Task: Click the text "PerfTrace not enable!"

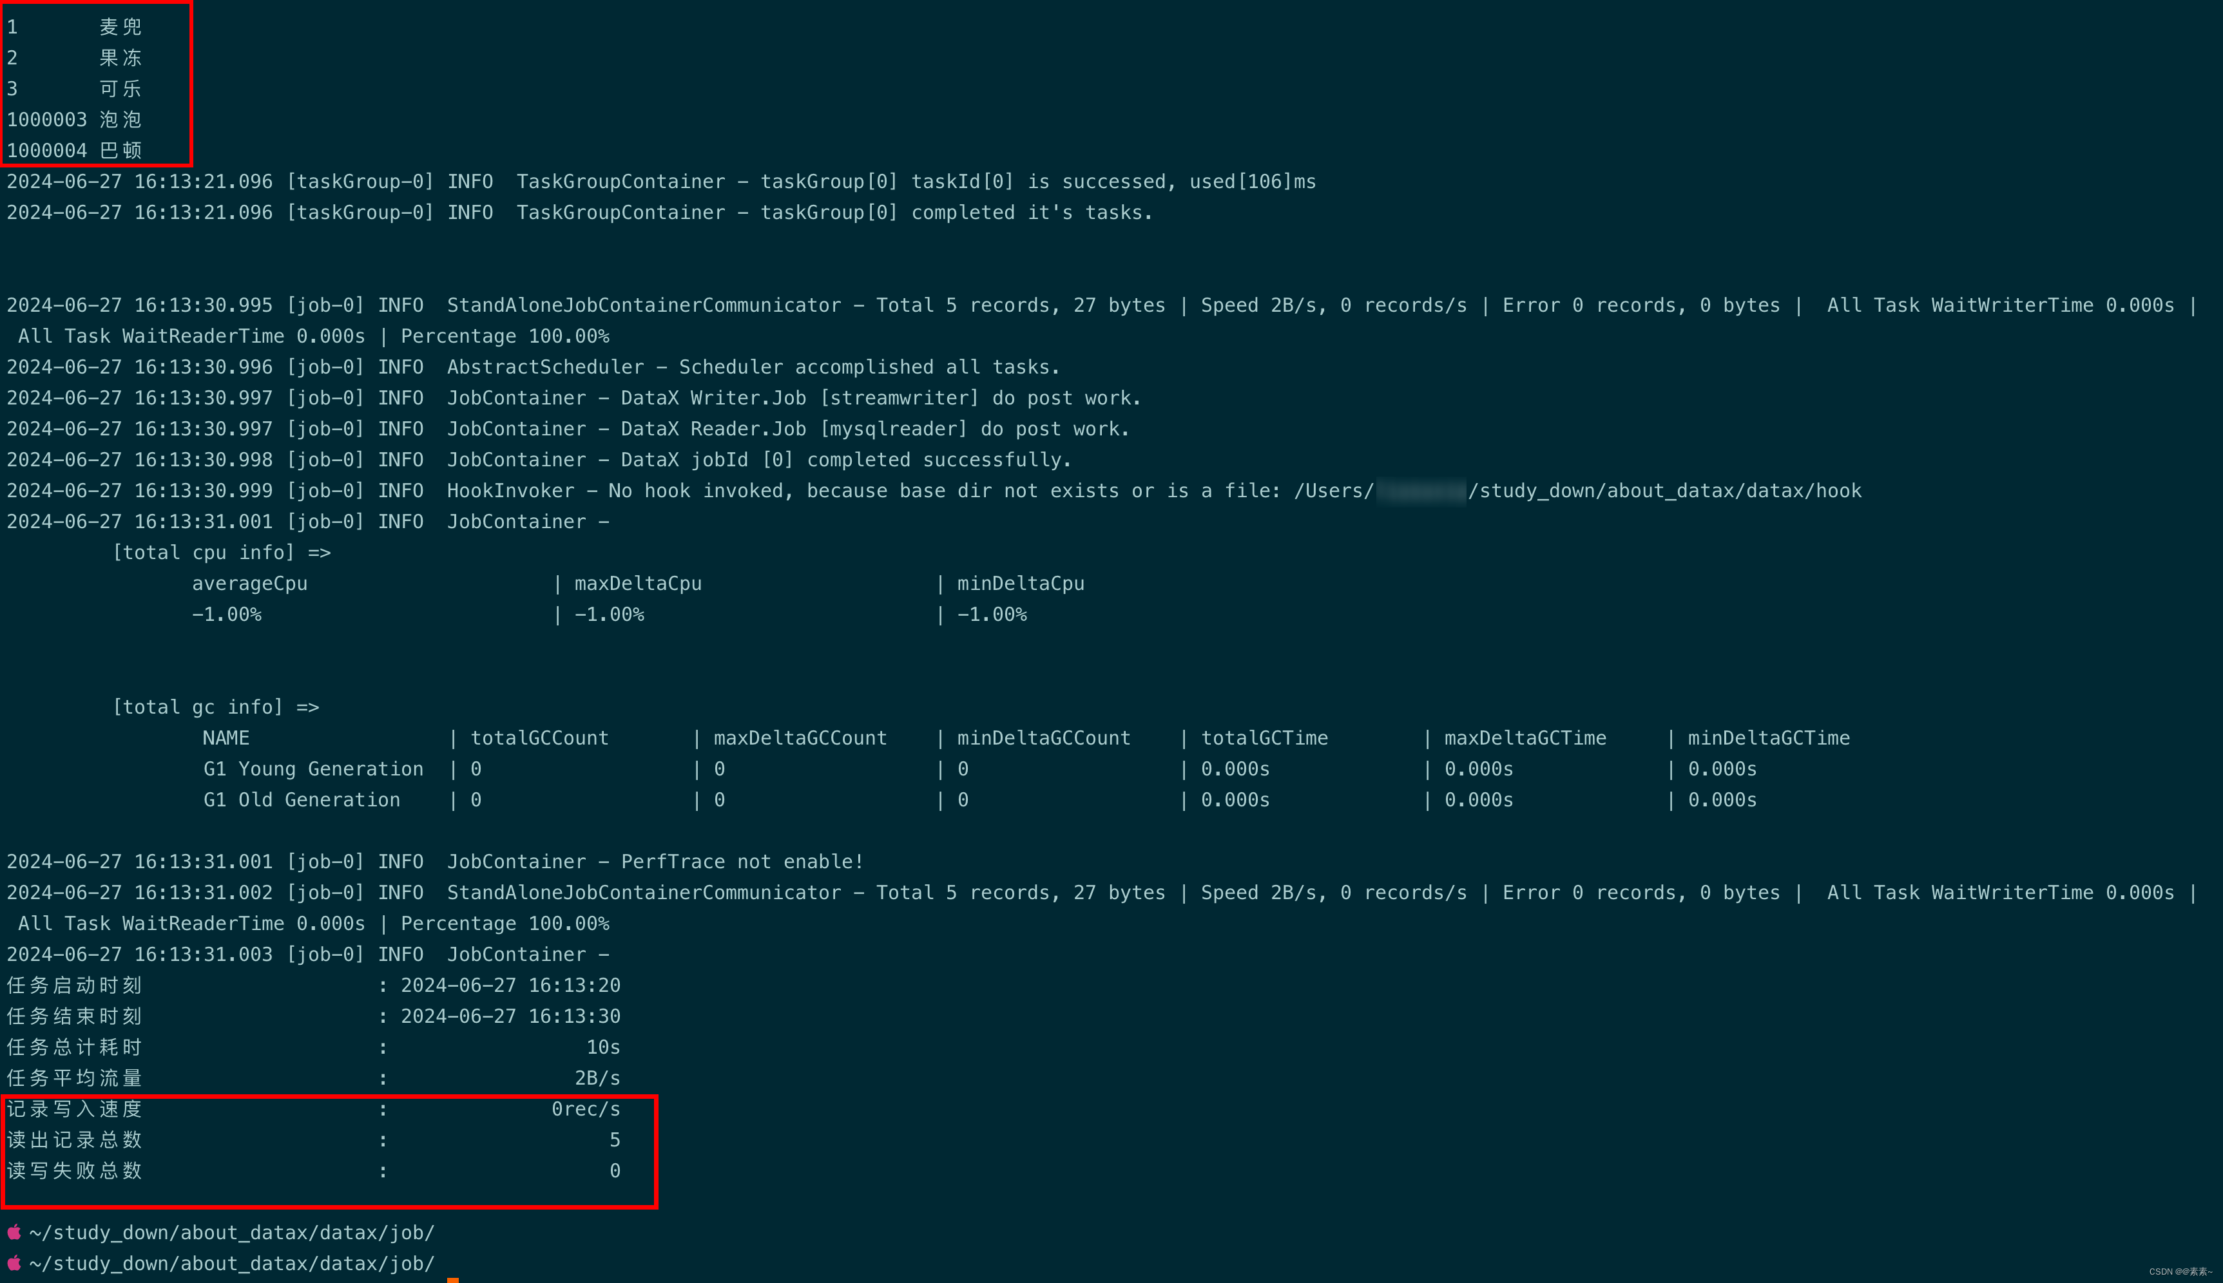Action: 742,861
